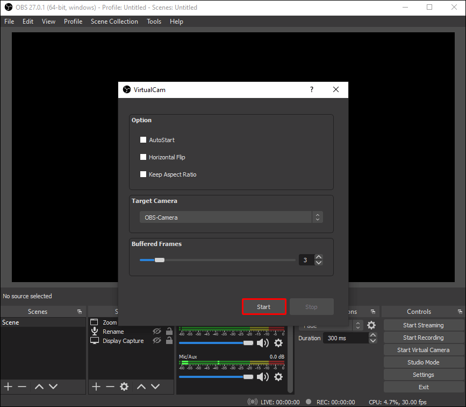466x407 pixels.
Task: Lock the Display Capture source
Action: click(x=168, y=341)
